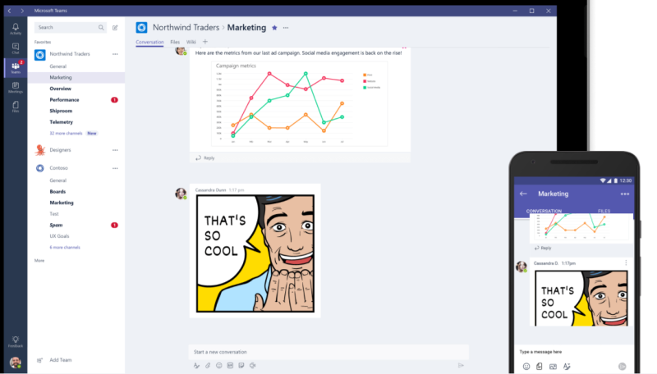
Task: Go back using title bar back arrow
Action: tap(9, 11)
